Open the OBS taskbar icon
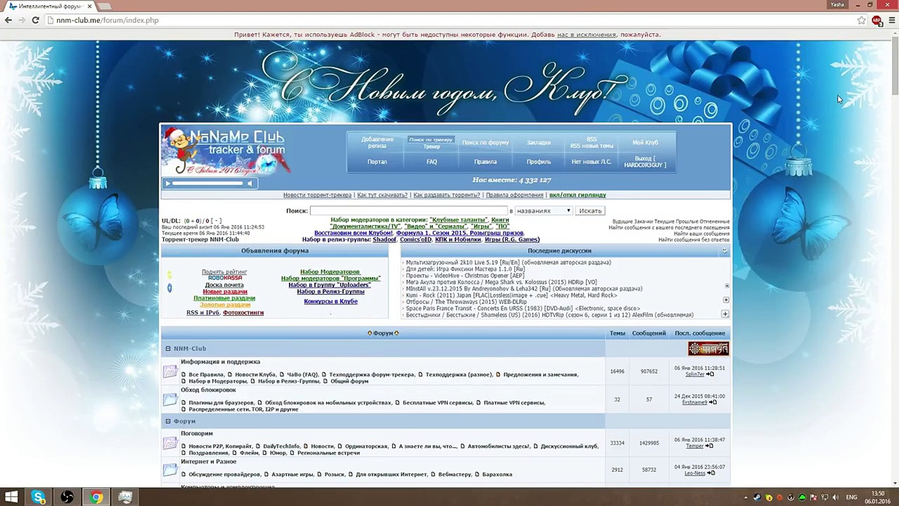The image size is (899, 506). [67, 497]
